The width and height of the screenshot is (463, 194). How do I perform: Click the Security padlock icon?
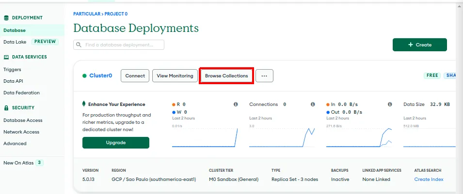pyautogui.click(x=6, y=108)
